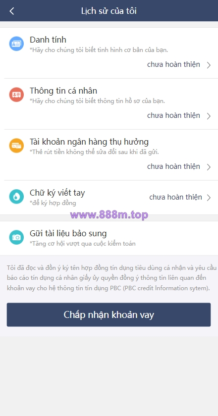Tap the orange bank card icon
The height and width of the screenshot is (416, 218).
pos(16,146)
